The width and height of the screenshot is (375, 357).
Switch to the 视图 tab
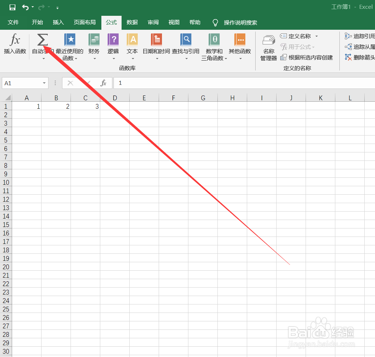click(174, 22)
